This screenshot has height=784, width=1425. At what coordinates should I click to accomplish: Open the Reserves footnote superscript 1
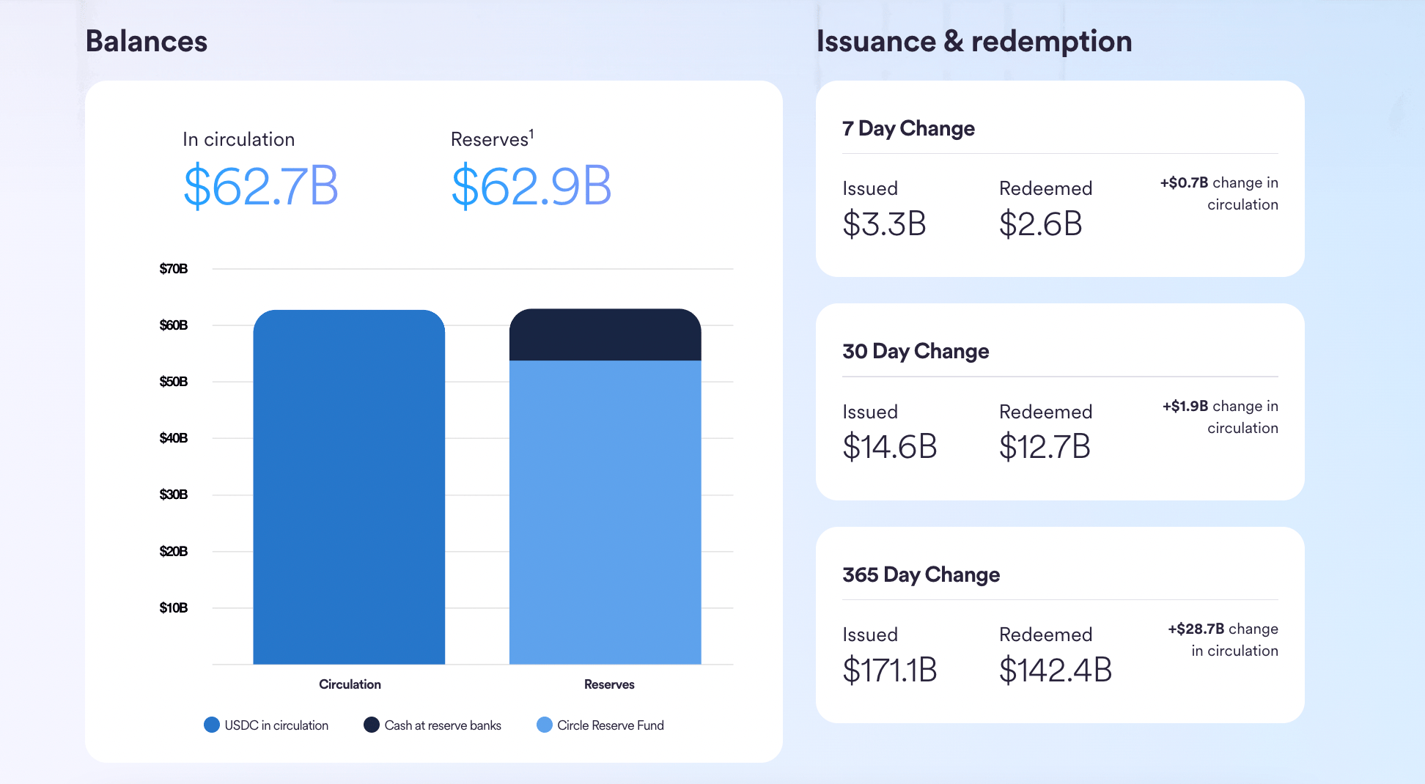(x=531, y=133)
